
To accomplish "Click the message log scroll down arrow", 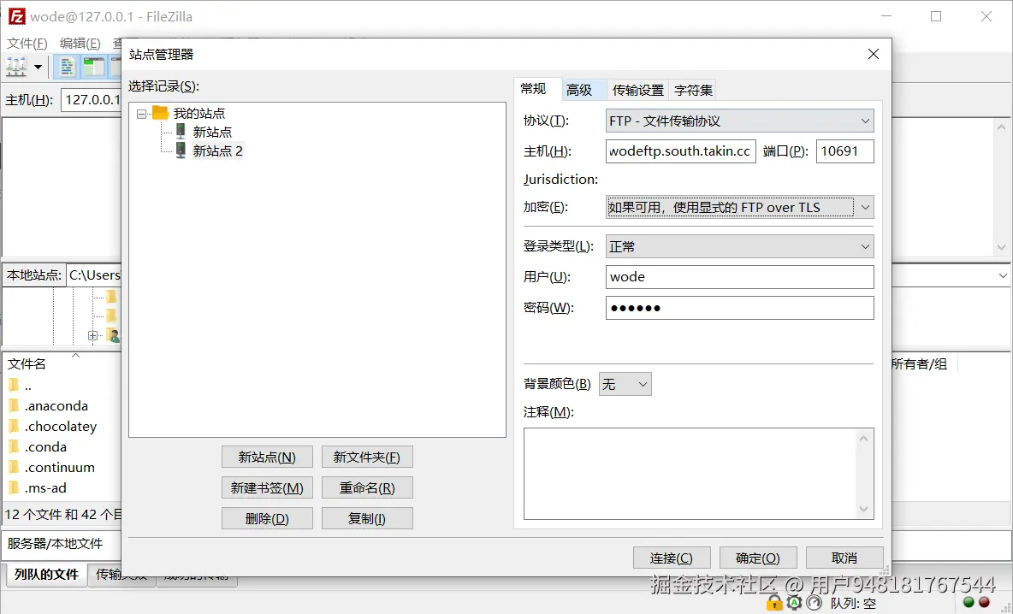I will (x=1001, y=247).
